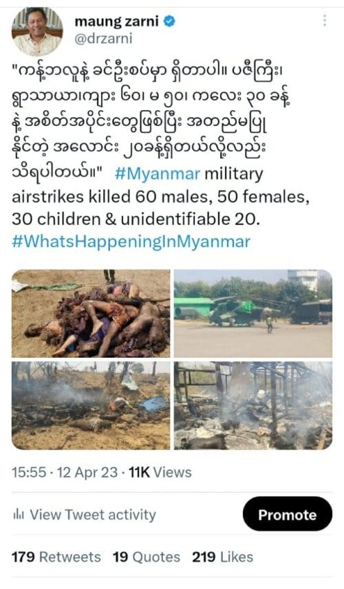The image size is (344, 589).
Task: Open maung zarni's profile avatar
Action: 36,32
